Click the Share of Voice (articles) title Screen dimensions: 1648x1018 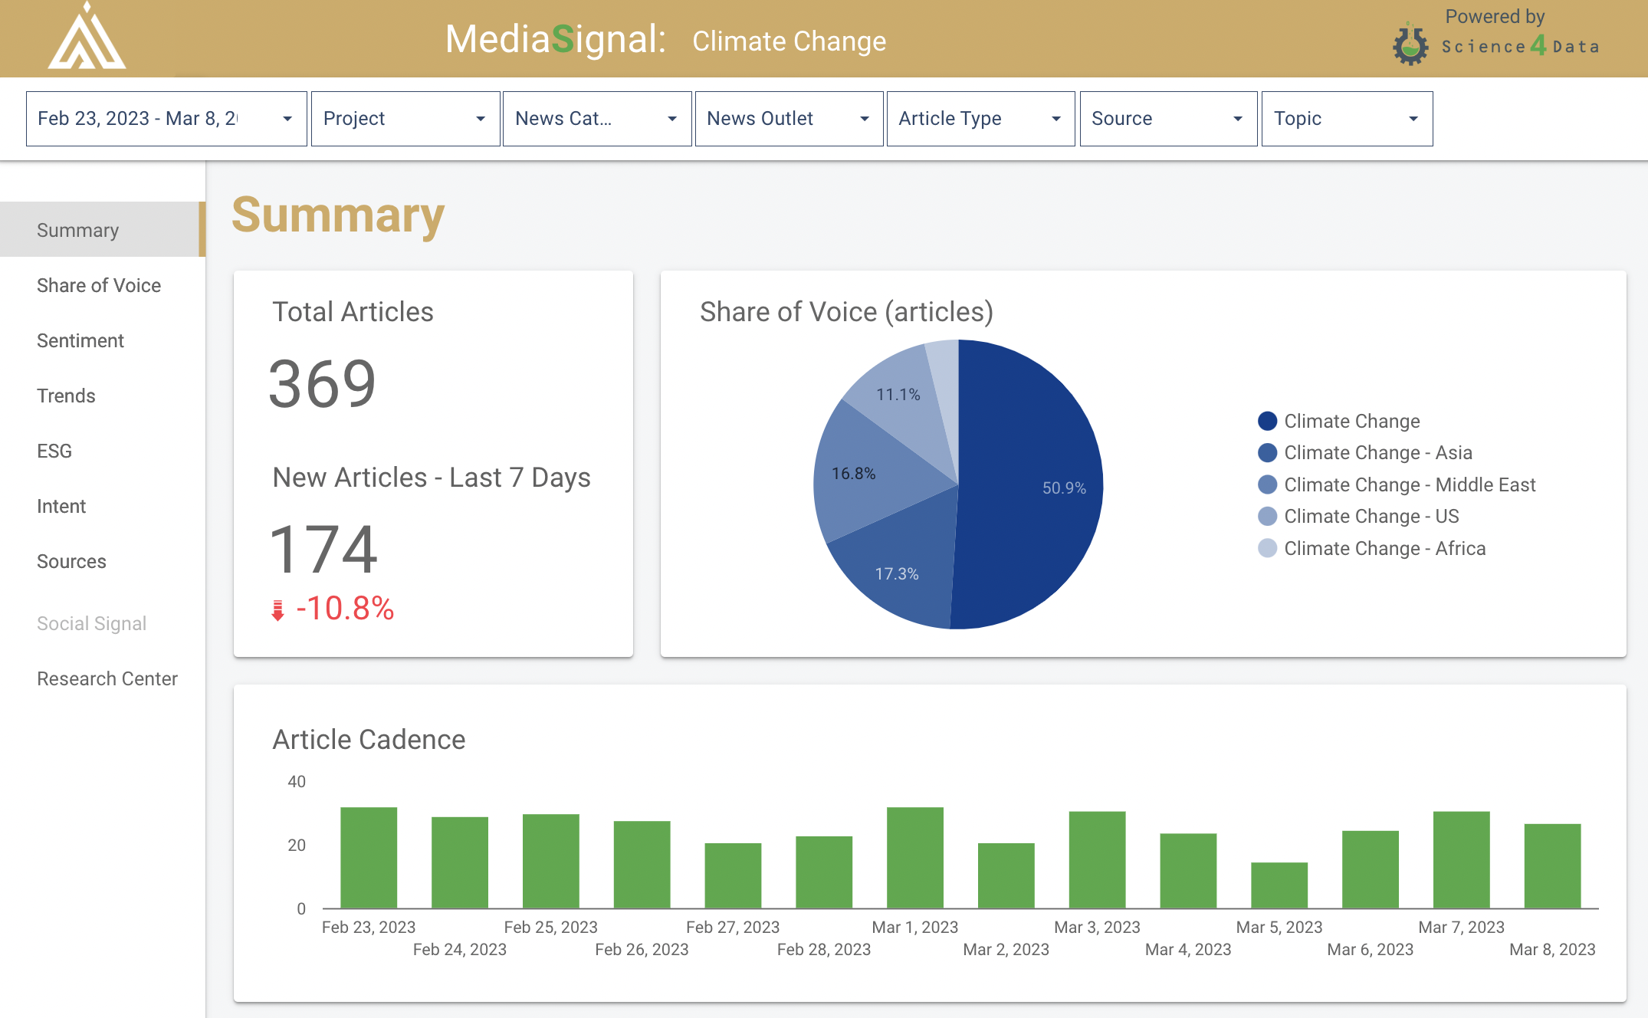tap(846, 312)
